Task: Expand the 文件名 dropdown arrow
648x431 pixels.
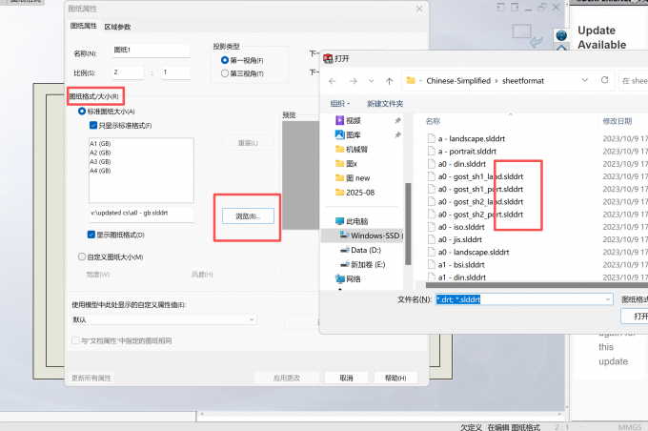Action: [x=608, y=299]
